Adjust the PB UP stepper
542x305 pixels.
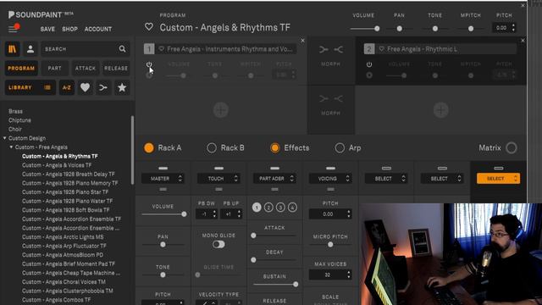(x=239, y=214)
